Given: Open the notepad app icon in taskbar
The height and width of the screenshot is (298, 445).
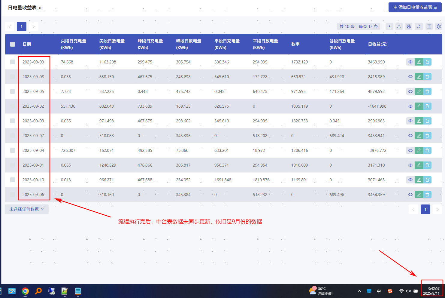Looking at the screenshot, I should pyautogui.click(x=78, y=291).
